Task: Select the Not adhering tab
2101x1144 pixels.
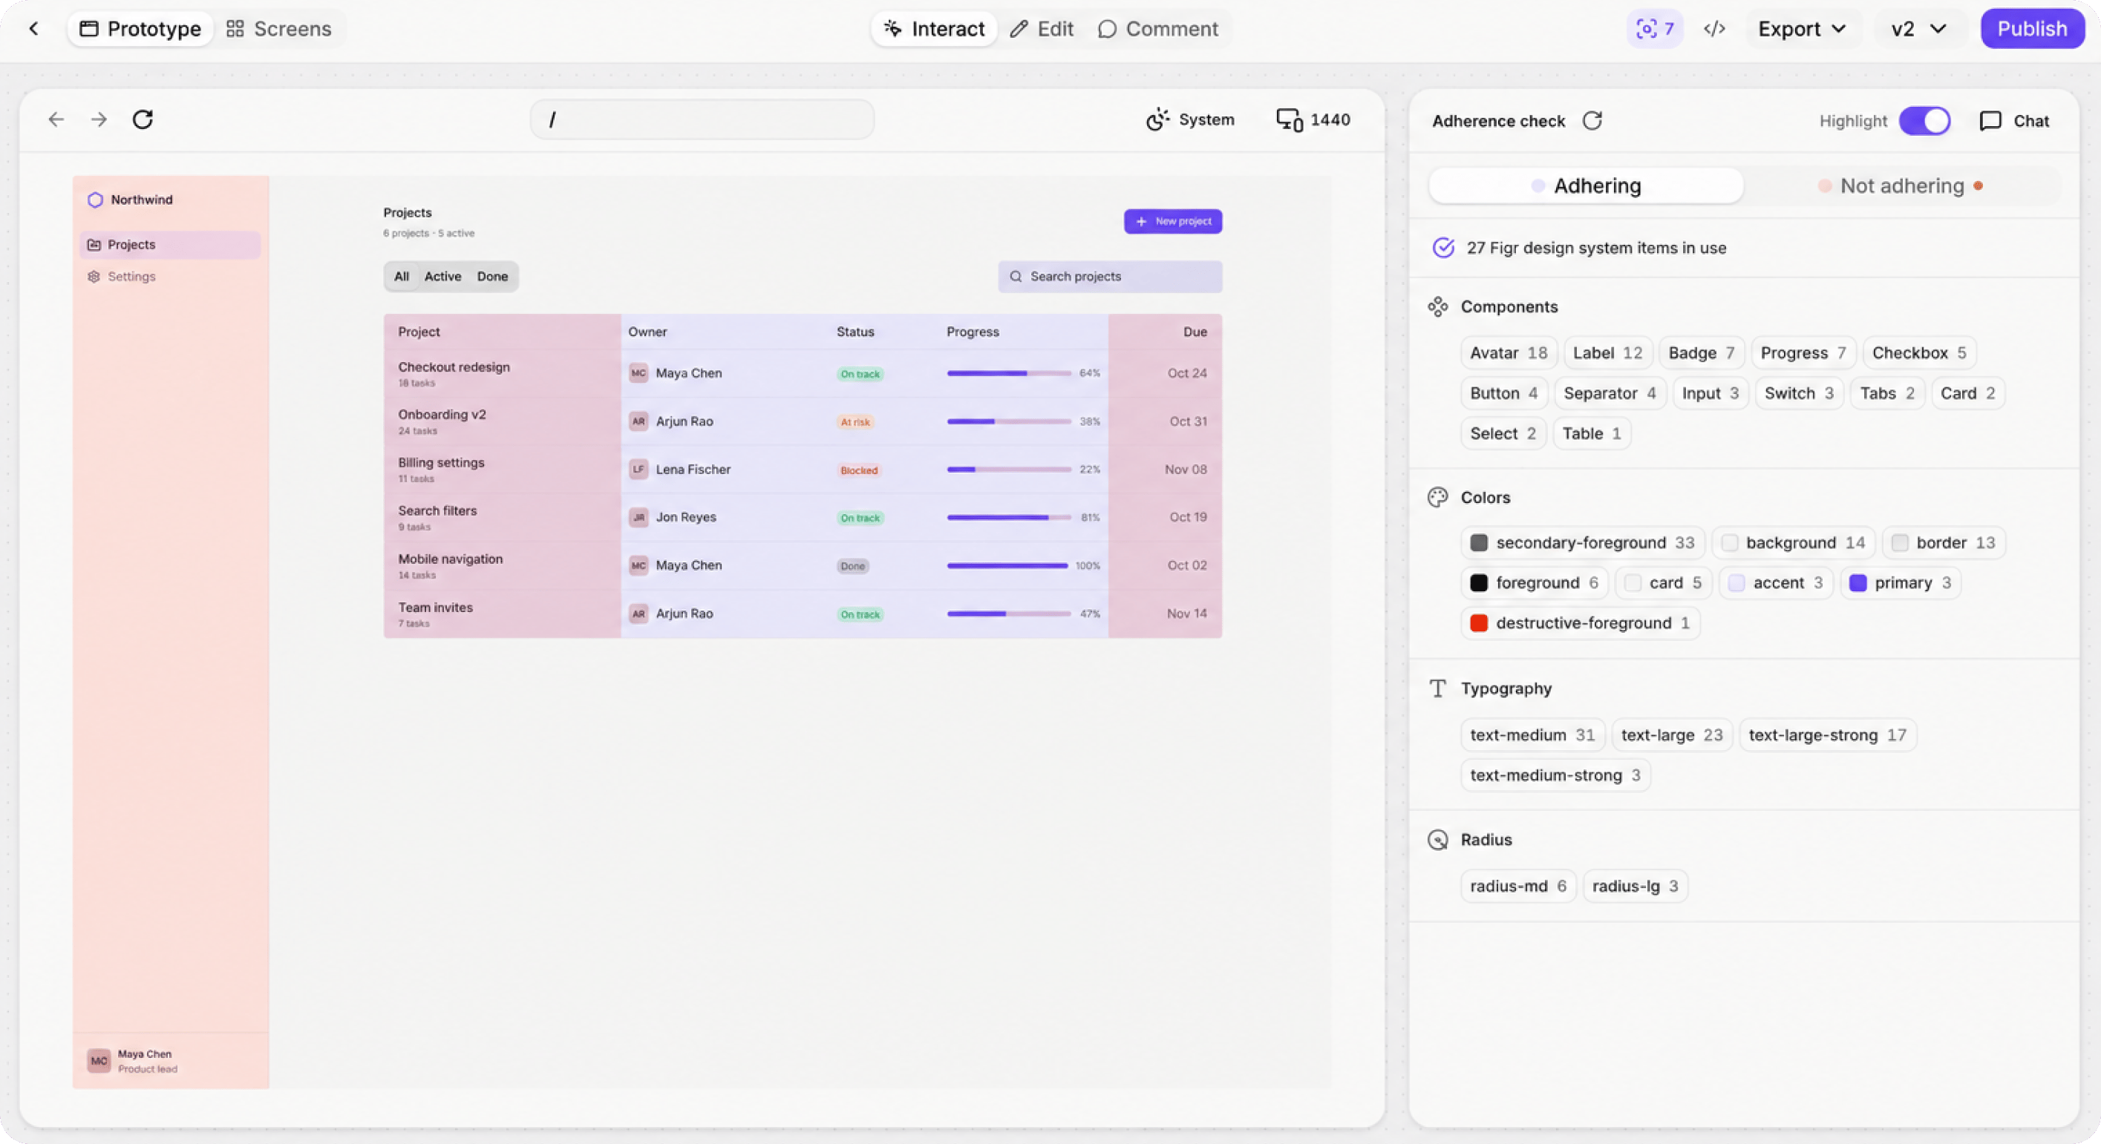Action: [1901, 185]
